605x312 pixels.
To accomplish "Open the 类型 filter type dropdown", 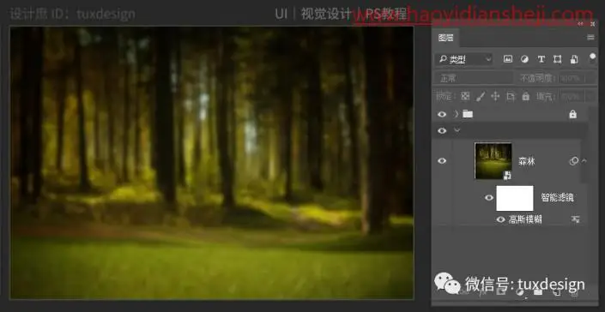I will click(x=464, y=59).
